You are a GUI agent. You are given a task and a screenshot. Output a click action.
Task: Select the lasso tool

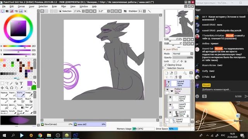tap(7, 83)
